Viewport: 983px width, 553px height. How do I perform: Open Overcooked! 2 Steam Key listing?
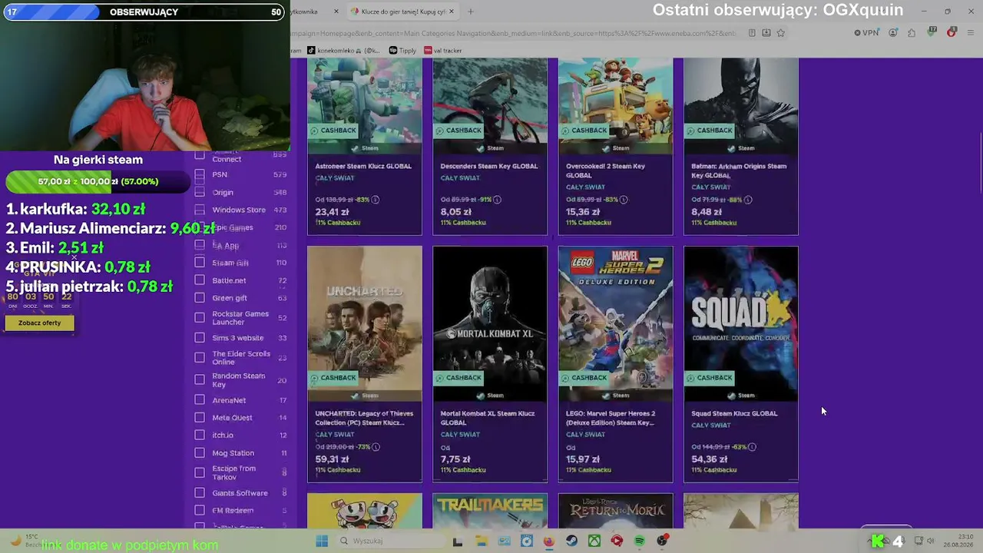(x=605, y=171)
